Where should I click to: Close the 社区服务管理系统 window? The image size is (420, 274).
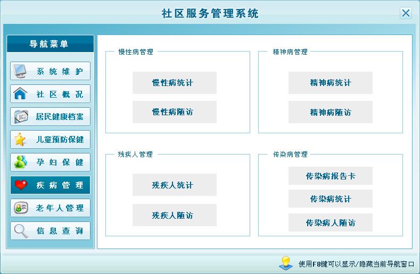coord(406,13)
